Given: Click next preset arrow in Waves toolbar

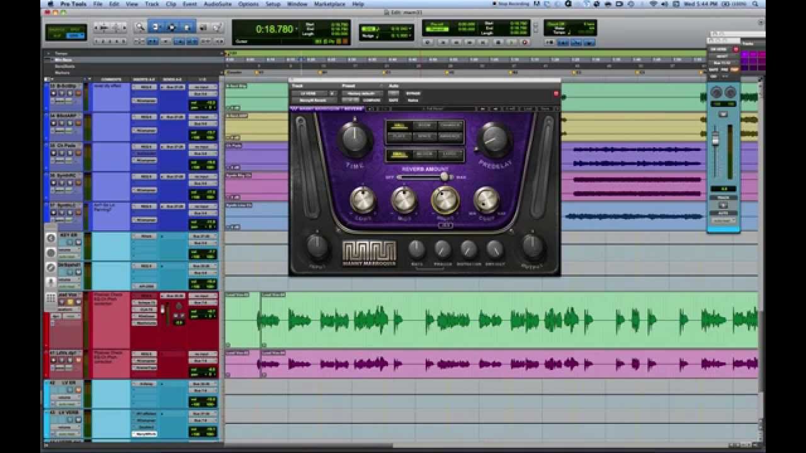Looking at the screenshot, I should 496,108.
